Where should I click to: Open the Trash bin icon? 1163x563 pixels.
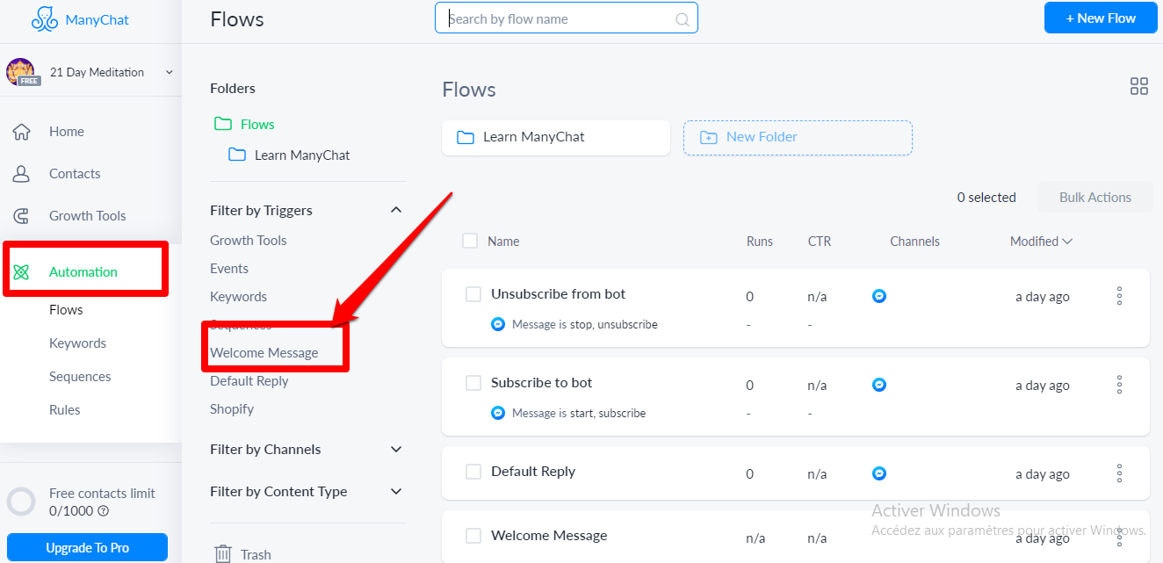223,554
